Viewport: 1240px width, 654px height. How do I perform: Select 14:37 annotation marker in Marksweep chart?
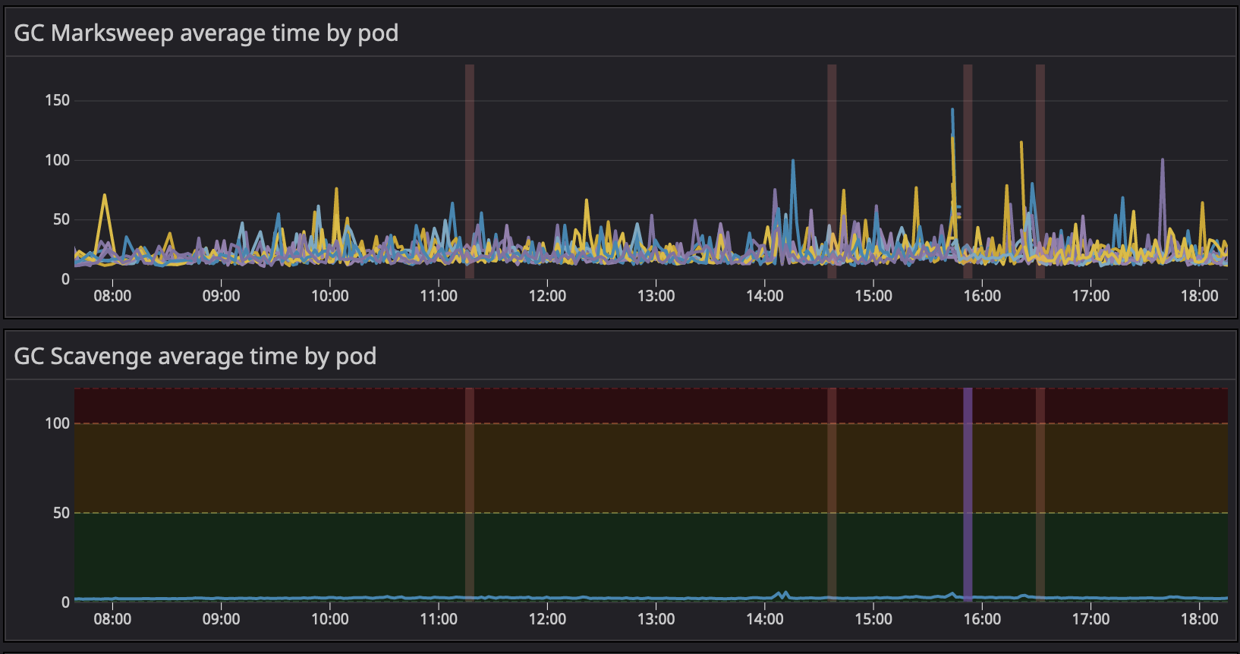[x=832, y=171]
